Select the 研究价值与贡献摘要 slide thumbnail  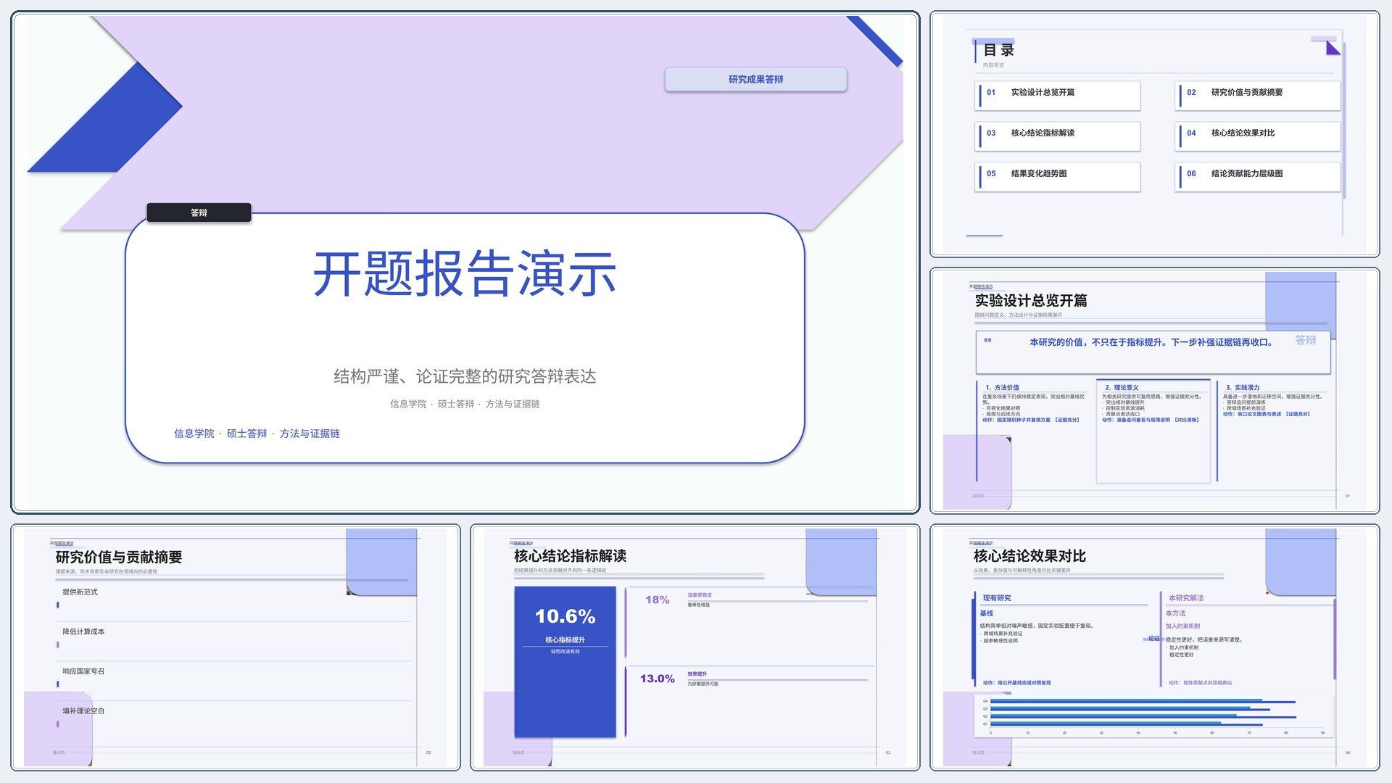click(236, 647)
